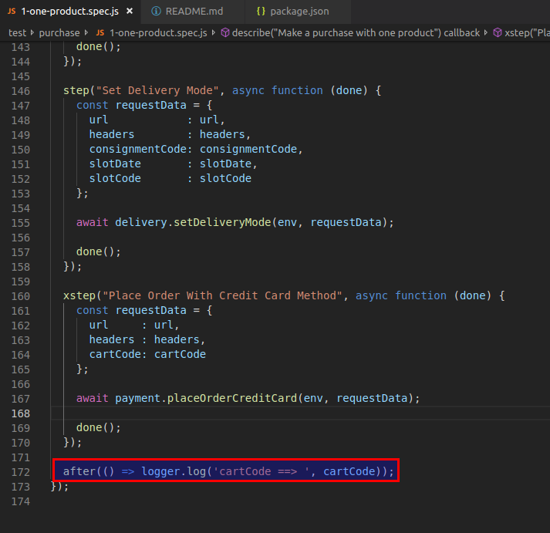Click 'done();' on line 169
Viewport: 550px width, 533px height.
99,427
